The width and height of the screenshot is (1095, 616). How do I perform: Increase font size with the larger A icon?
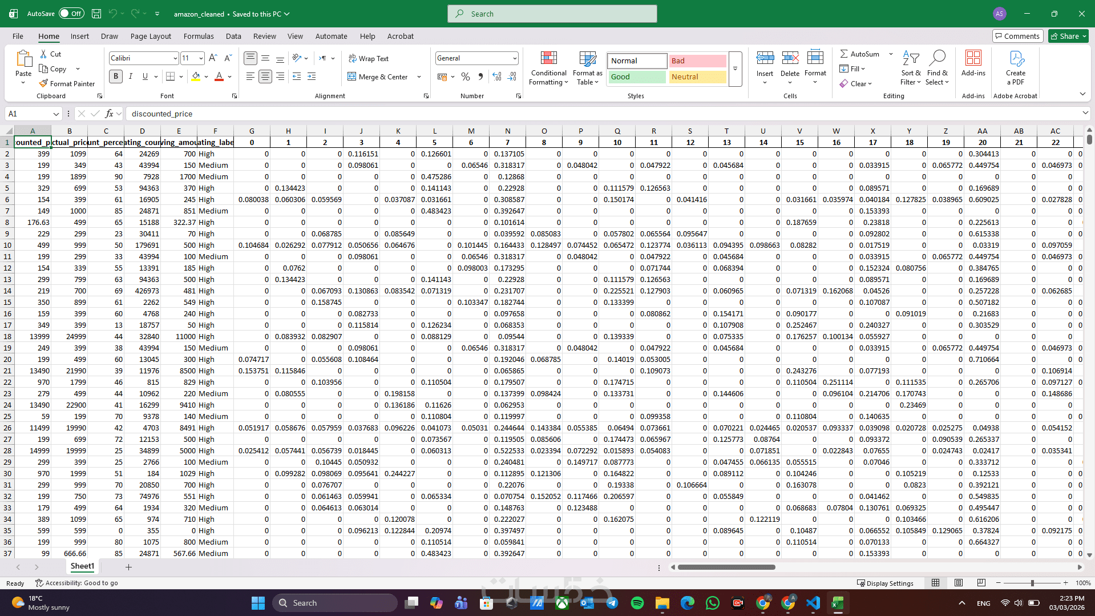click(213, 58)
